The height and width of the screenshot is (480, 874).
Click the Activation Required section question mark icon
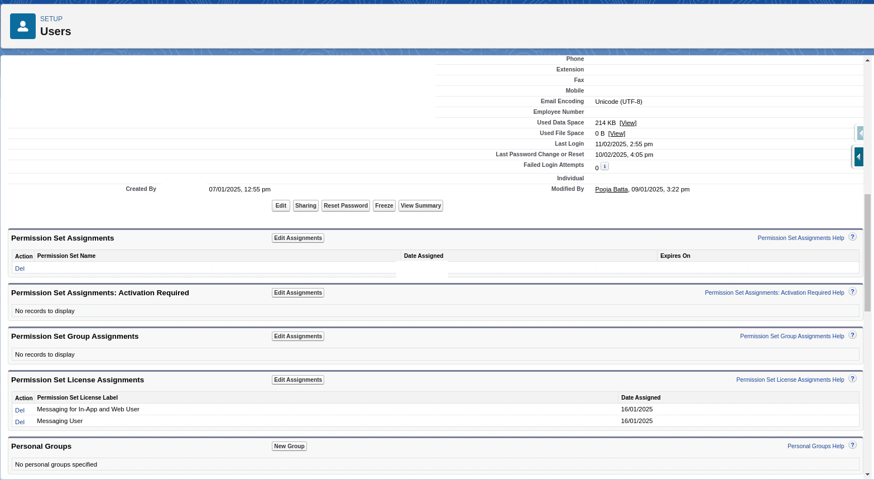coord(852,291)
